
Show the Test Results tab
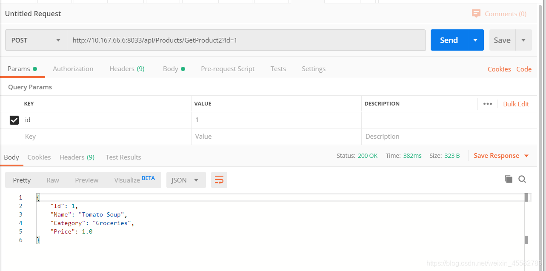123,157
